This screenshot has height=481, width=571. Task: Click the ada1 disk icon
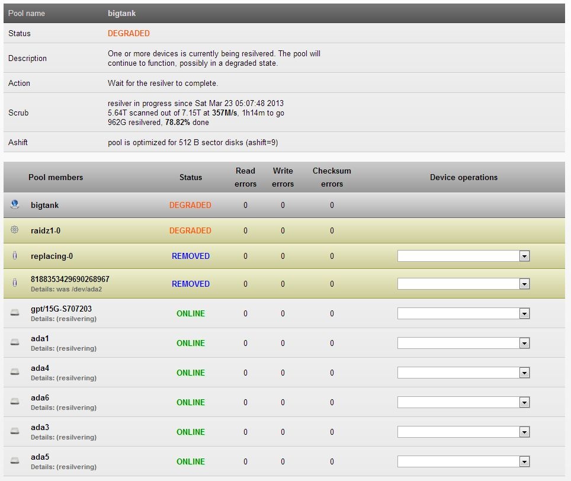point(15,342)
